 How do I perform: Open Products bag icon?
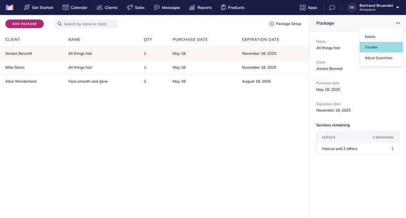point(223,7)
